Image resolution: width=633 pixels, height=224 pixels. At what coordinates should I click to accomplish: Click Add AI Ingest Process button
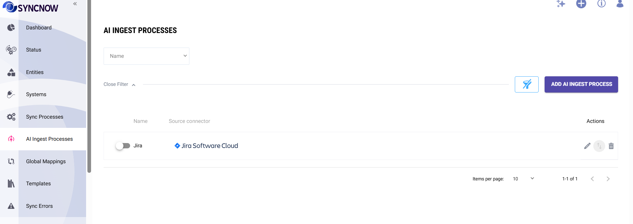click(581, 84)
